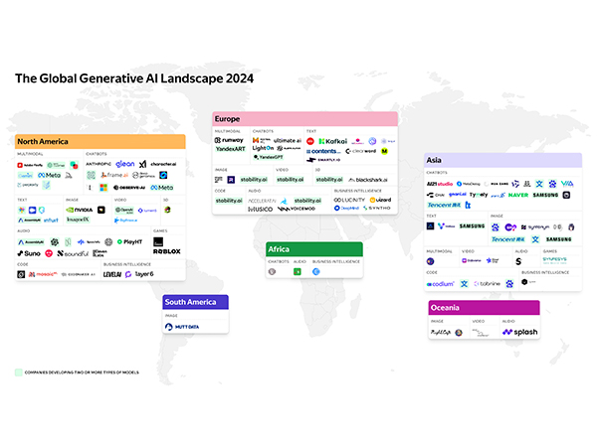Select Samsung logo under Asia Text
Viewport: 597px width, 447px height.
pos(472,226)
